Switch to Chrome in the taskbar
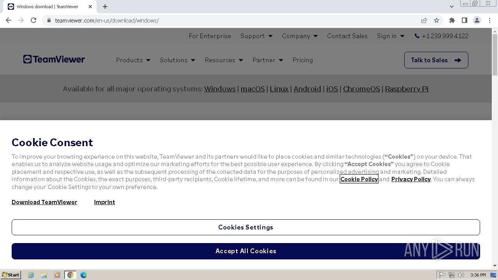The width and height of the screenshot is (498, 280). [70, 275]
